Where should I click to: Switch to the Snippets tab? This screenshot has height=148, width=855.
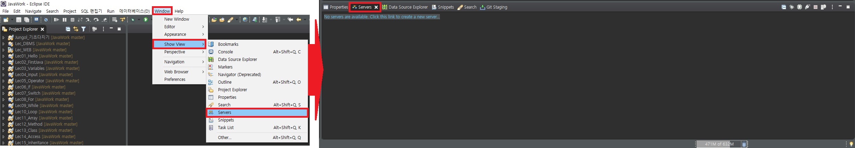(x=443, y=7)
